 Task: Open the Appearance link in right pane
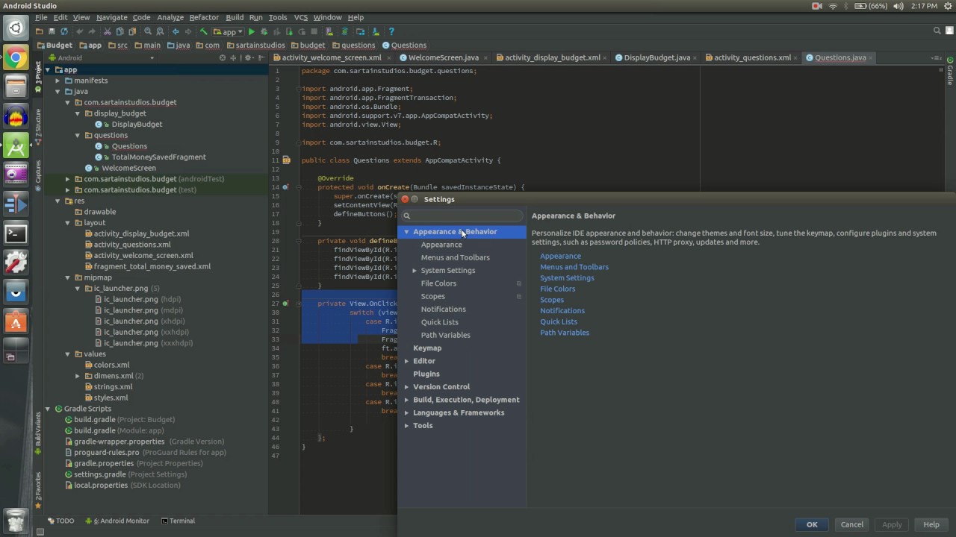(560, 256)
